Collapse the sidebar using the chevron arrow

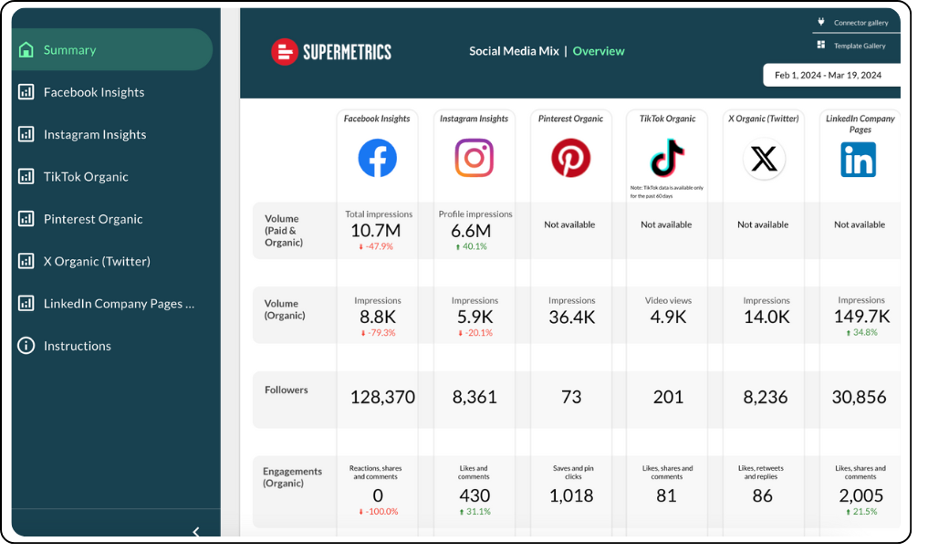click(x=195, y=532)
